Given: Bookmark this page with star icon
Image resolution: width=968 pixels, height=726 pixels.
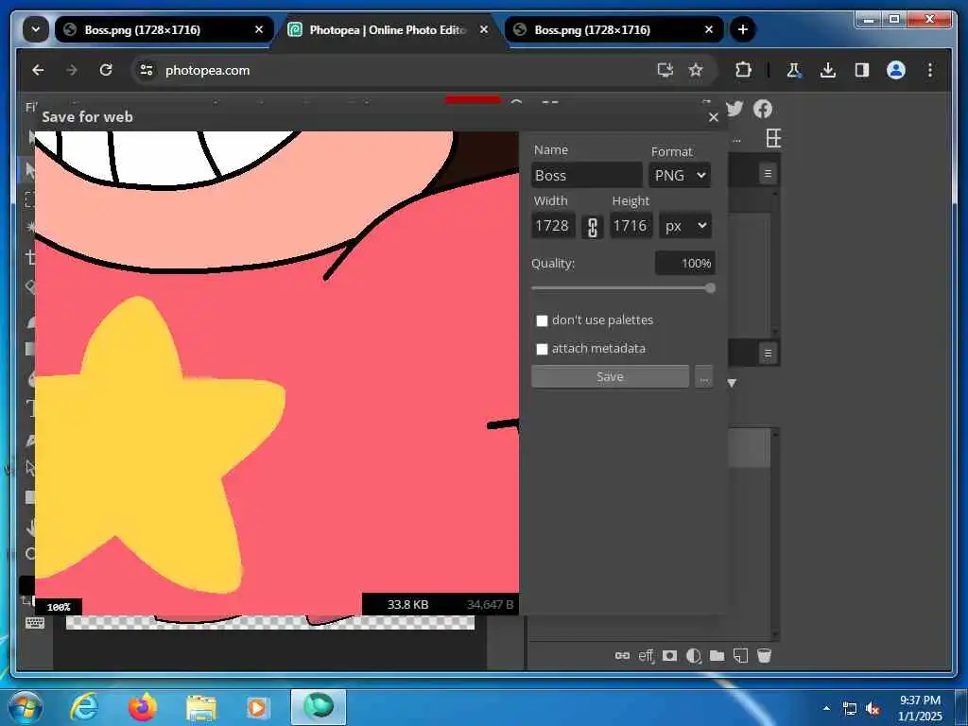Looking at the screenshot, I should tap(696, 70).
